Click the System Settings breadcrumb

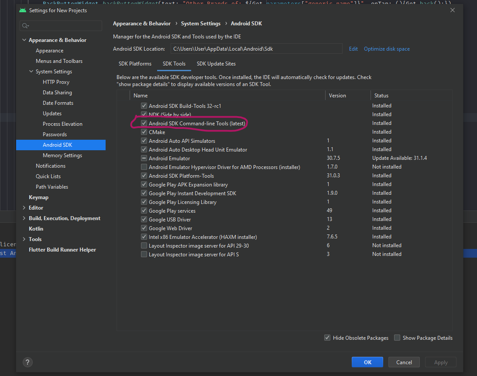pos(200,24)
